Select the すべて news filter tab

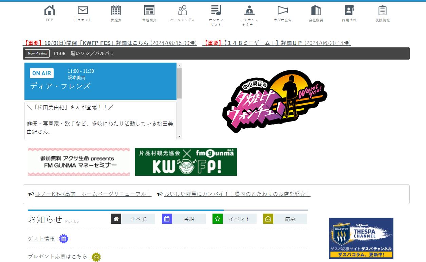click(x=133, y=219)
